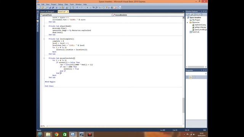Click the Paste toolbar icon
This screenshot has width=244, height=137.
(63, 8)
